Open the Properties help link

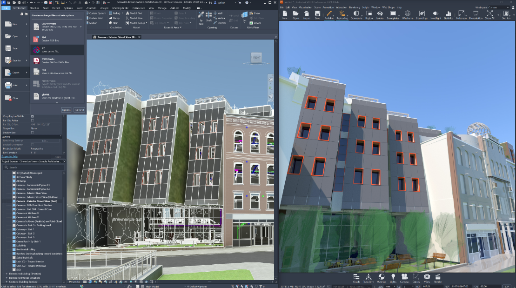tap(9, 156)
